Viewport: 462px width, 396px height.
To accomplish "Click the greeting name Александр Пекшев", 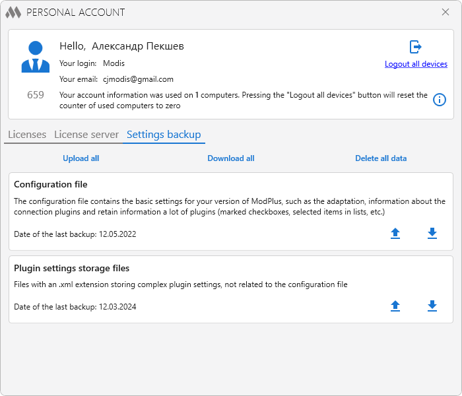I will 138,46.
